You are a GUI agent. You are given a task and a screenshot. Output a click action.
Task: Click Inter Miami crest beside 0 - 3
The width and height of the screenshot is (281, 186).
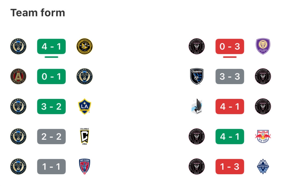coord(196,46)
